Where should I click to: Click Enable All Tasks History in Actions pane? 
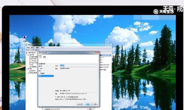104,67
